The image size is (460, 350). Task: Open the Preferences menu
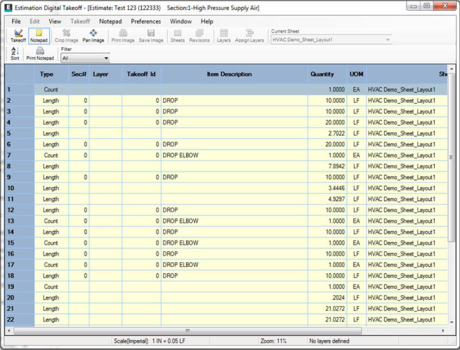[145, 21]
